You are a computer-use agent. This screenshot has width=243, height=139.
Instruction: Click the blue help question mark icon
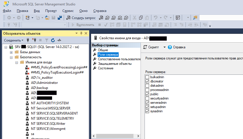tap(170, 47)
